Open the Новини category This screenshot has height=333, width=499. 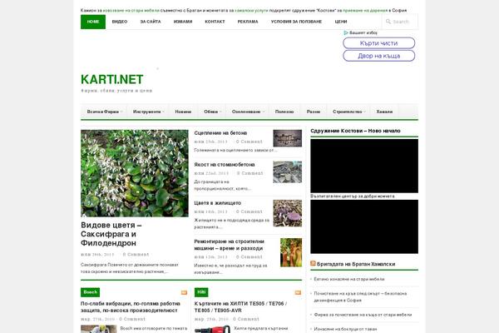[183, 112]
